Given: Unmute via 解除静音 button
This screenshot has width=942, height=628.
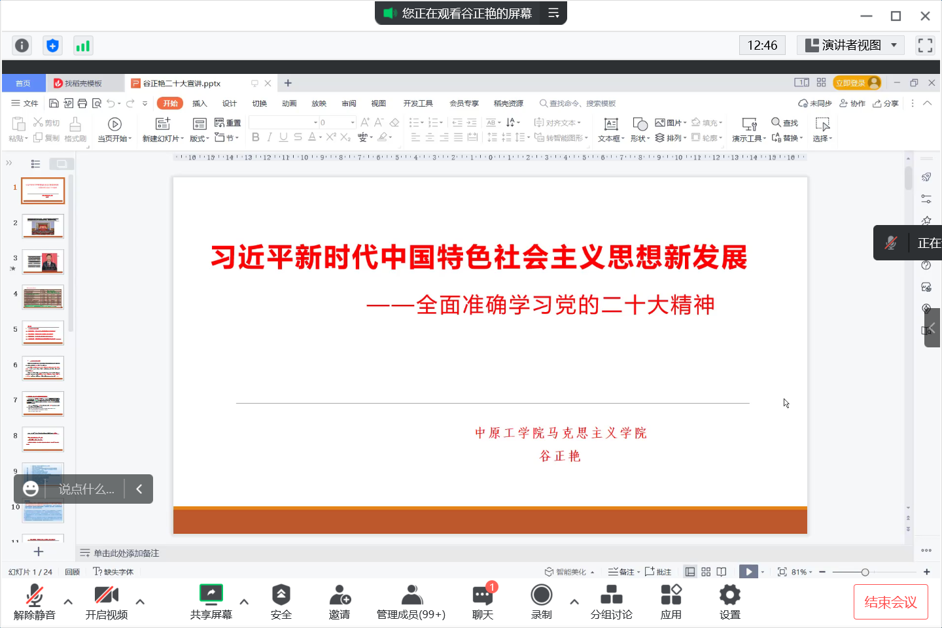Looking at the screenshot, I should click(x=35, y=601).
